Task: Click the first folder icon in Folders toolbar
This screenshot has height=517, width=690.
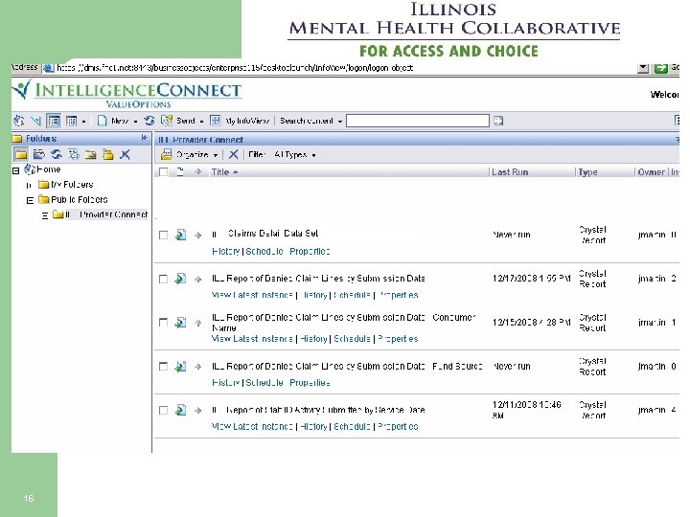Action: (x=21, y=154)
